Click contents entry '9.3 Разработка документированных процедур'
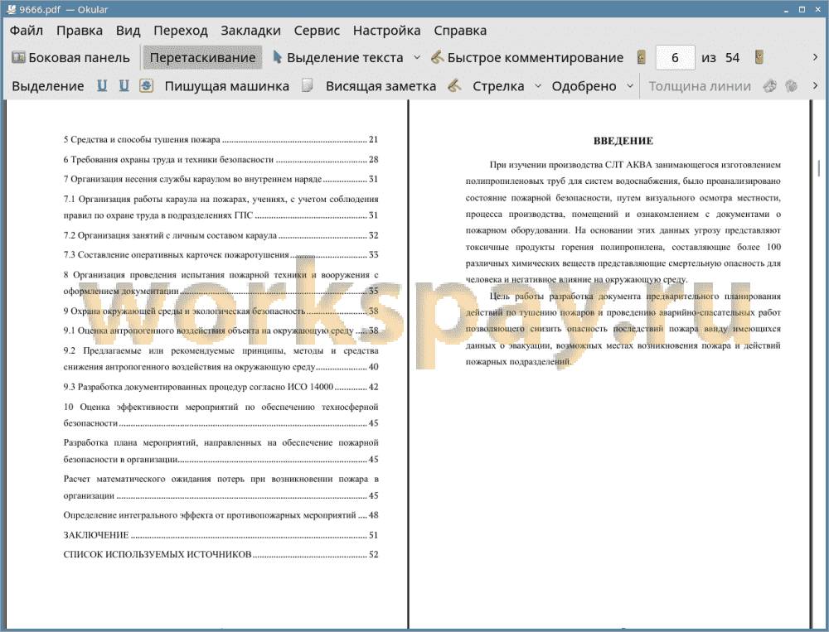 click(221, 387)
